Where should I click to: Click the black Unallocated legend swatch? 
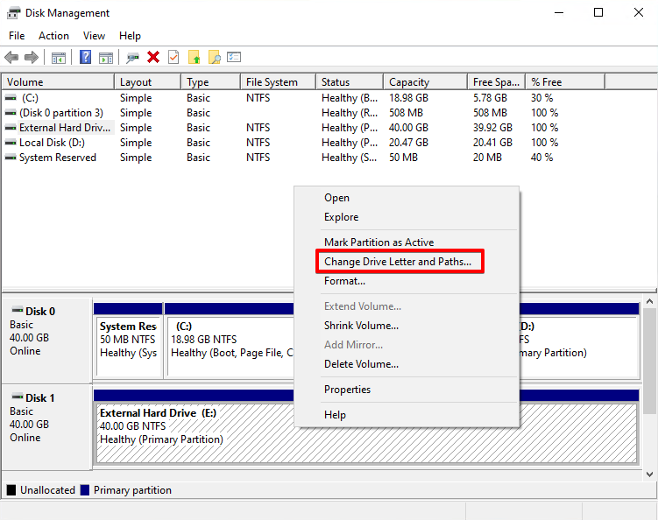point(11,490)
